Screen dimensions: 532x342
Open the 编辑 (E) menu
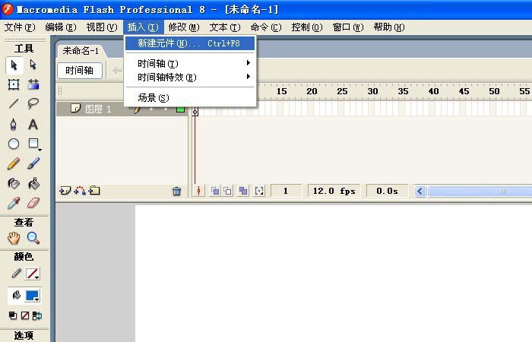tap(61, 27)
